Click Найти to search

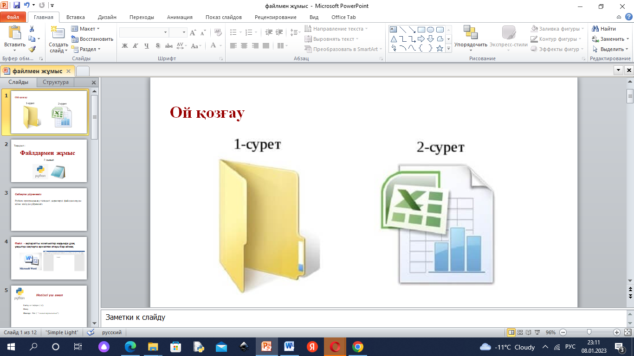(604, 29)
